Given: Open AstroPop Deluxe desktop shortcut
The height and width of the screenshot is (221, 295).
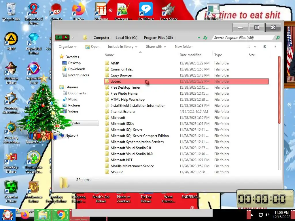Looking at the screenshot, I should tap(11, 163).
